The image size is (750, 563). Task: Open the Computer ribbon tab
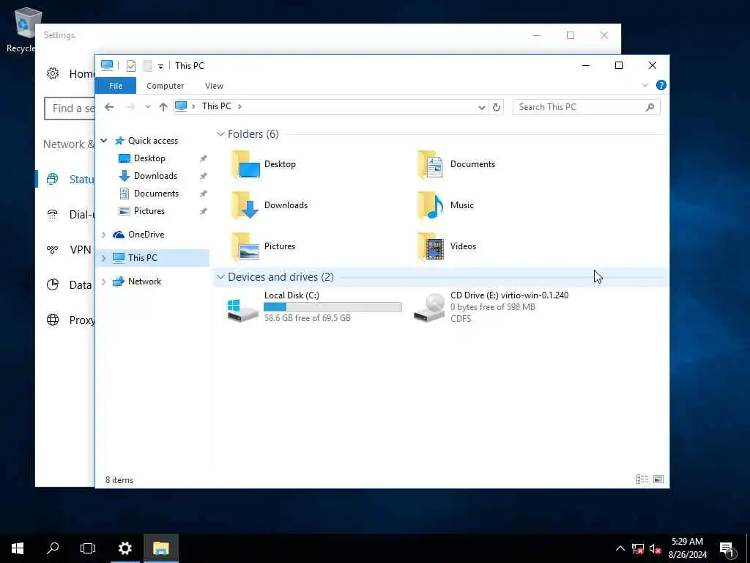165,86
